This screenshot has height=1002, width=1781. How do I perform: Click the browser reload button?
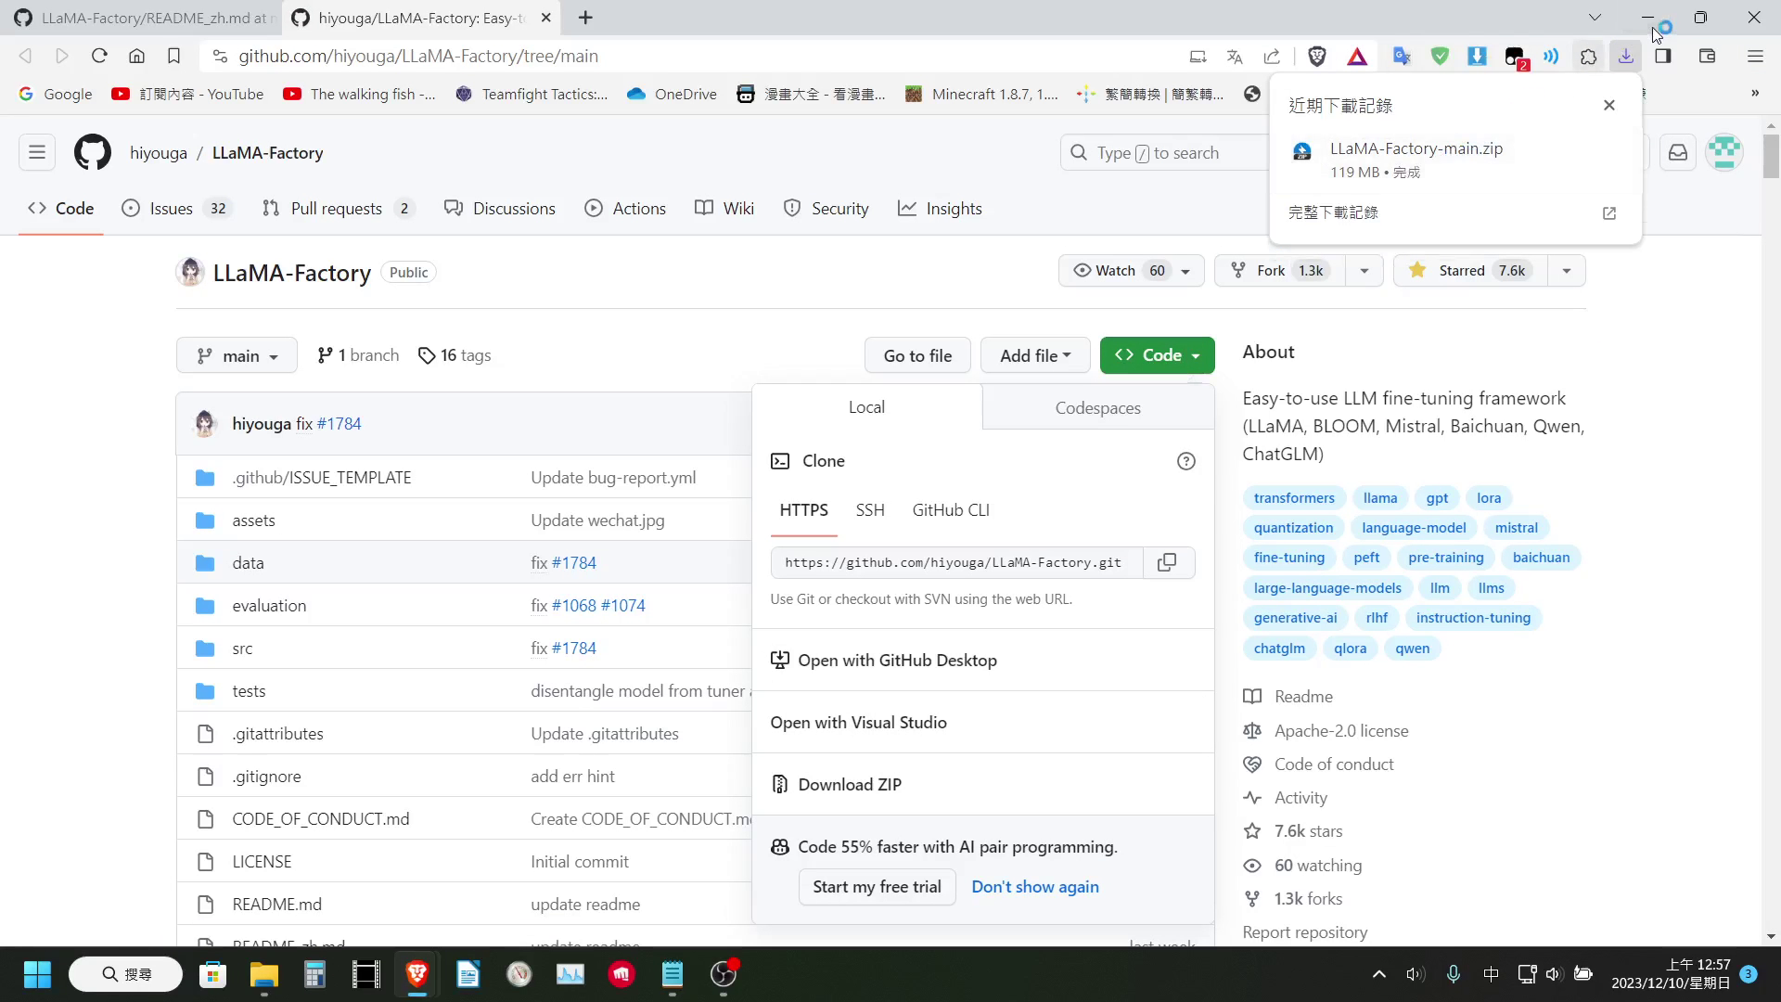pyautogui.click(x=99, y=57)
